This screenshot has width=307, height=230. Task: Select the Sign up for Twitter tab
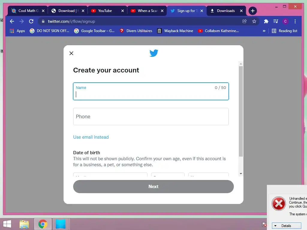(x=186, y=11)
